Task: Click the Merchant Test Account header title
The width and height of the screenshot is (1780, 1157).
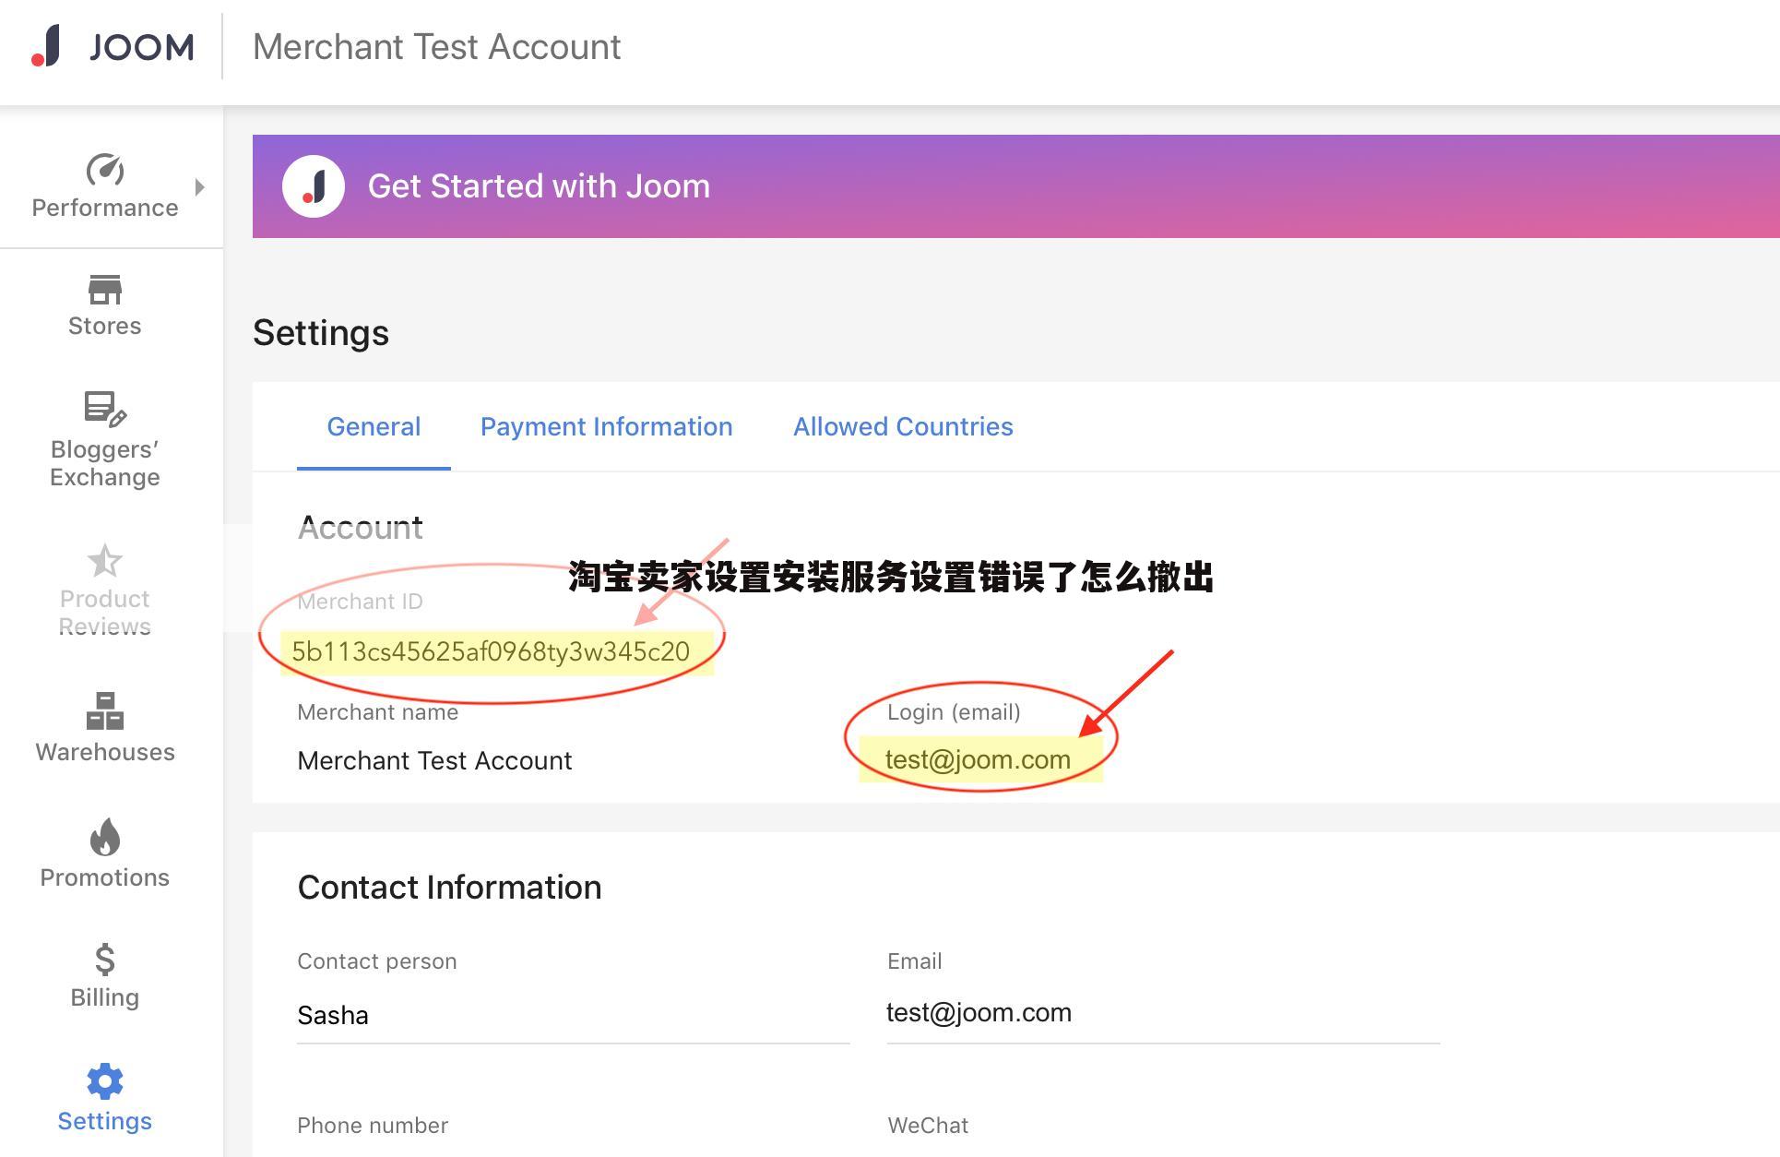Action: (x=437, y=47)
